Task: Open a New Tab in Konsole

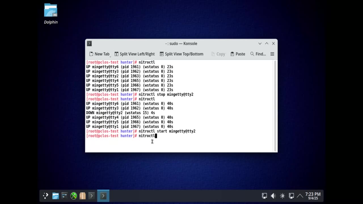Action: (99, 54)
